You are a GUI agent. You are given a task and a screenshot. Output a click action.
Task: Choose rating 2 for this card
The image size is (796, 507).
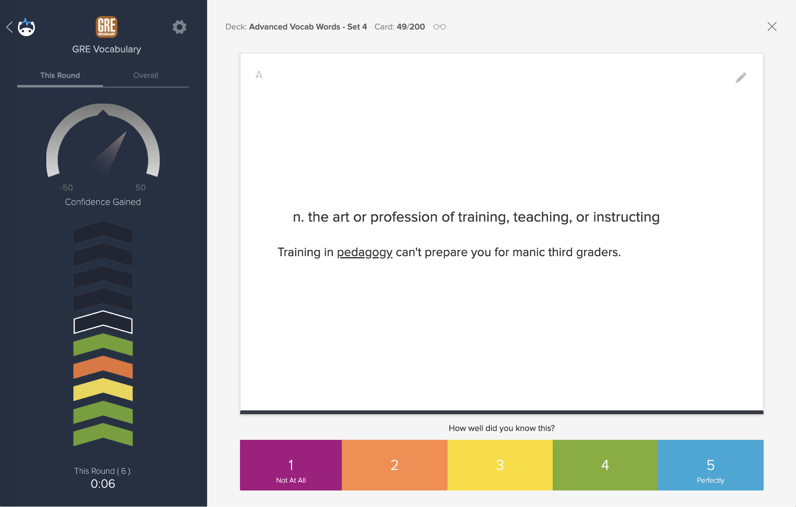click(394, 465)
